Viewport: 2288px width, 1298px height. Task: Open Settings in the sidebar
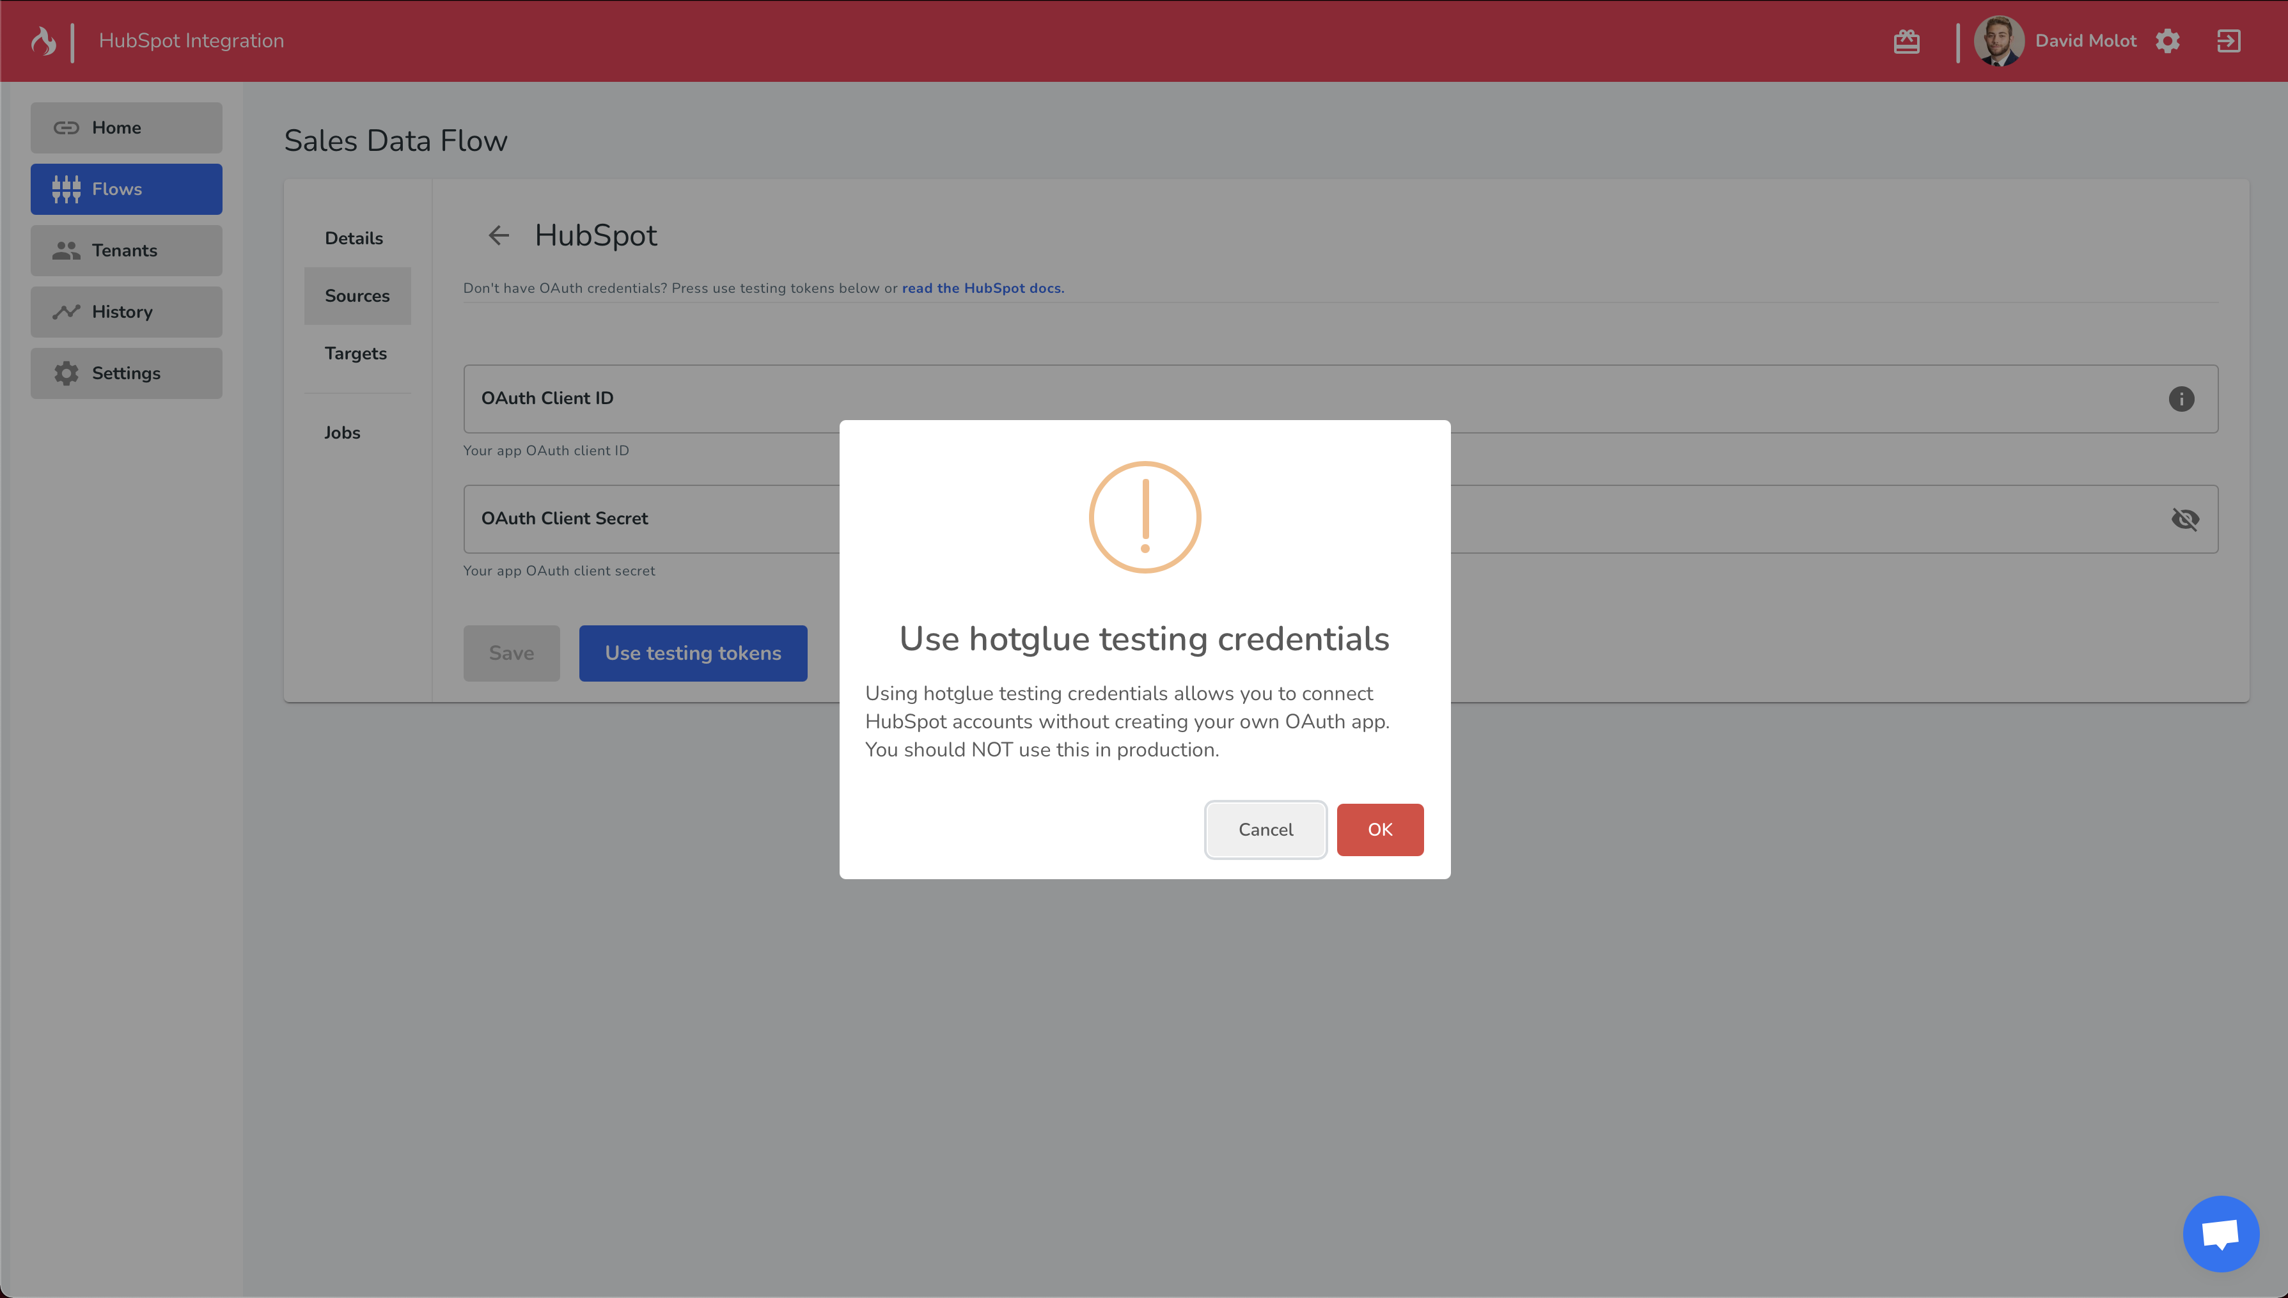coord(127,373)
